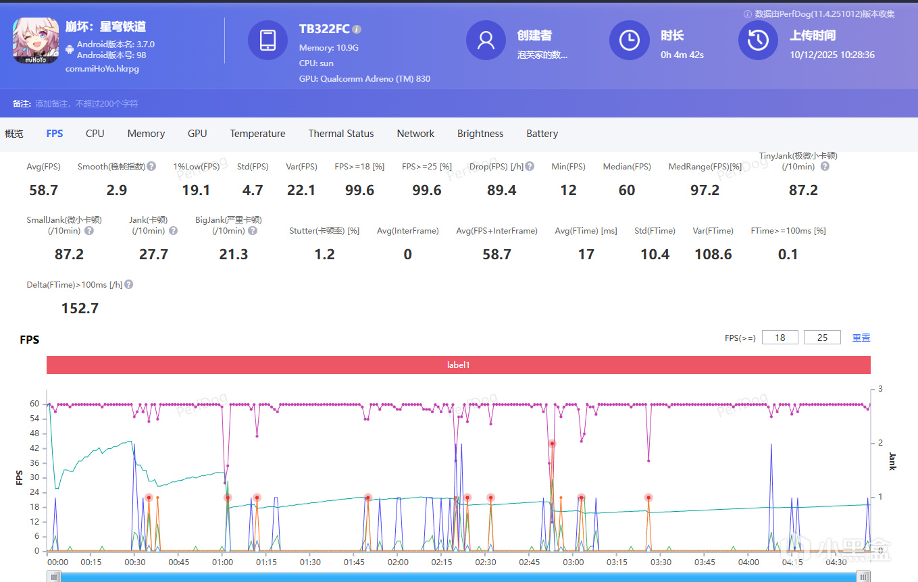918x582 pixels.
Task: Click the Delta(FTime)>100ms help icon
Action: coord(128,284)
